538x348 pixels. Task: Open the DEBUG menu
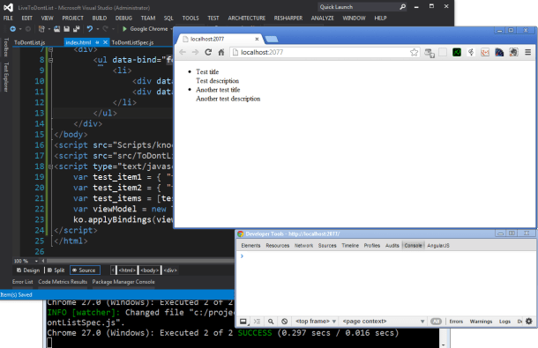point(123,18)
